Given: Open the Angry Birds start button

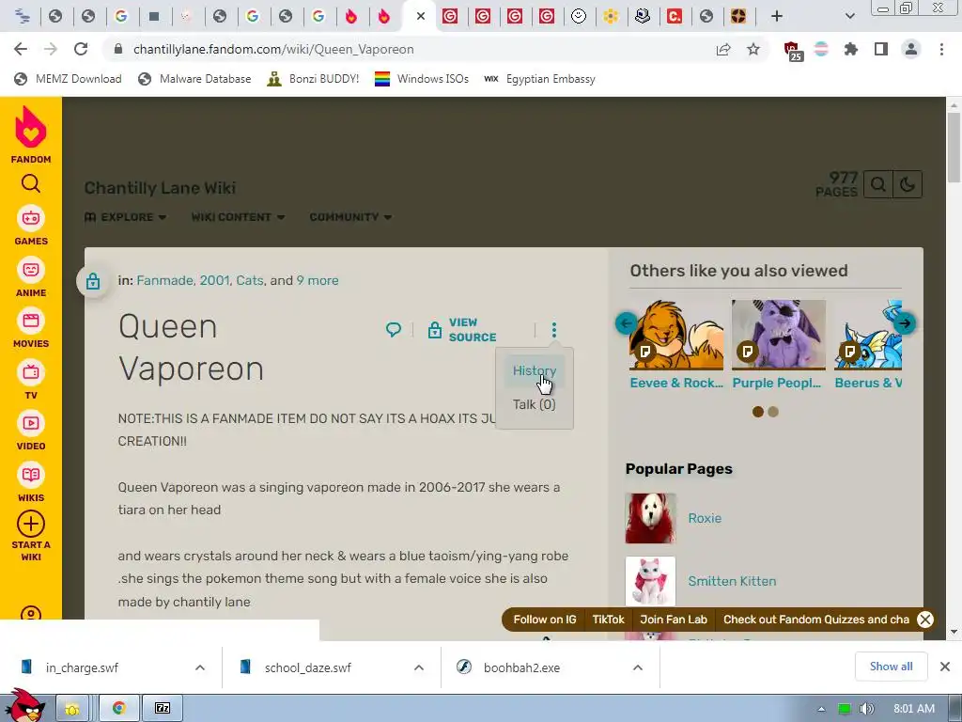Looking at the screenshot, I should pos(23,705).
